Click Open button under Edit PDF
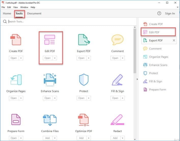 pyautogui.click(x=48, y=58)
